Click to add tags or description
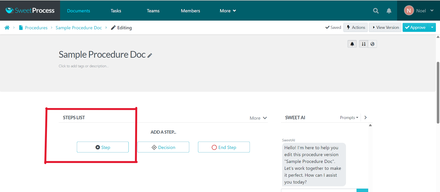 coord(84,66)
